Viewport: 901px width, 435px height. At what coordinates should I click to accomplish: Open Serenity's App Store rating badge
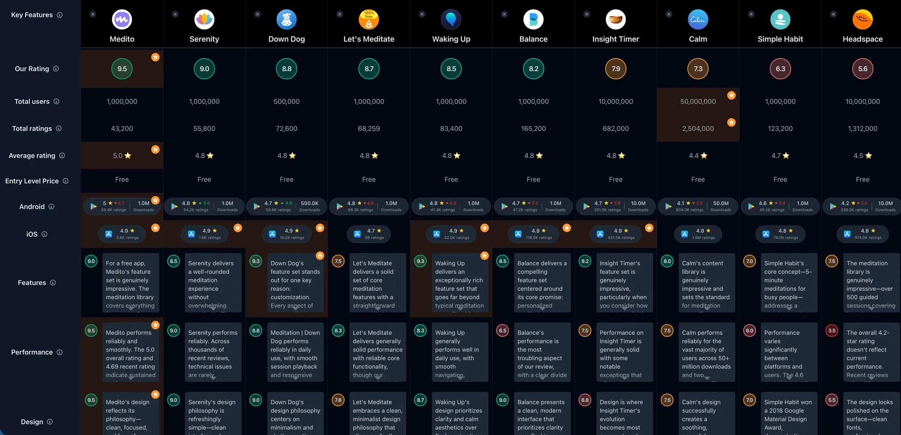click(204, 234)
